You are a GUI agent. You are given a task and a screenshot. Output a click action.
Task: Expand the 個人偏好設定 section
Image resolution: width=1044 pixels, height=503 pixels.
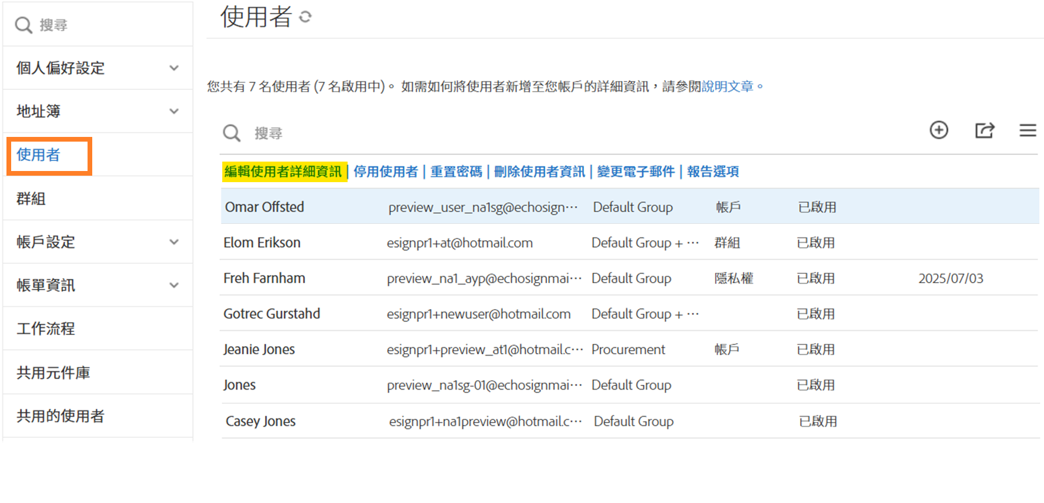pyautogui.click(x=174, y=68)
